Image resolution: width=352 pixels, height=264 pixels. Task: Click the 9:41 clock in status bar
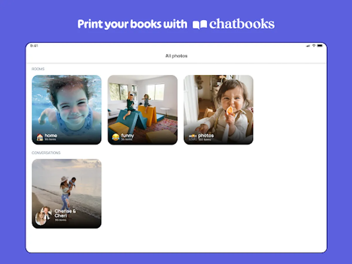pyautogui.click(x=34, y=46)
